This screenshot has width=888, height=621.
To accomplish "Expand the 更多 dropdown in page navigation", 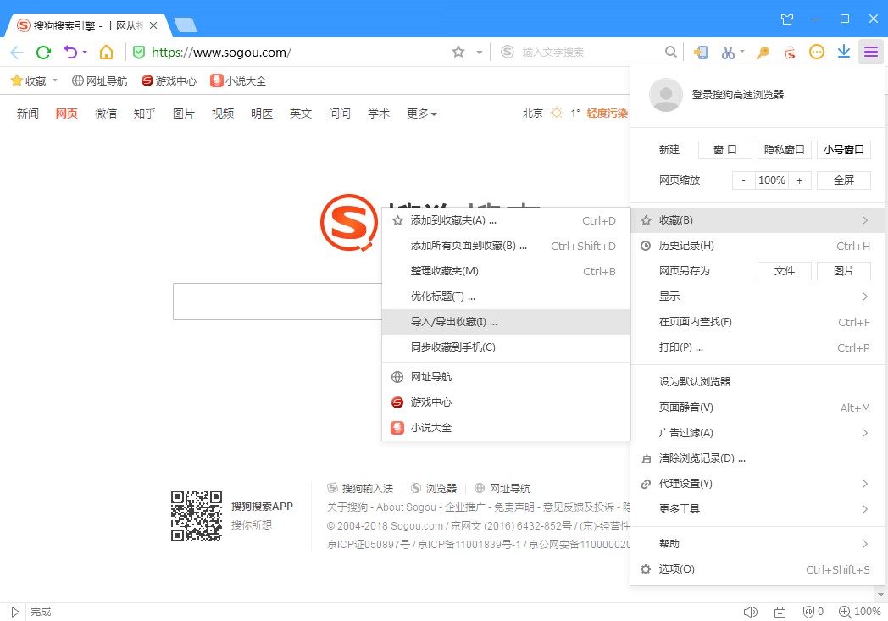I will [x=422, y=114].
